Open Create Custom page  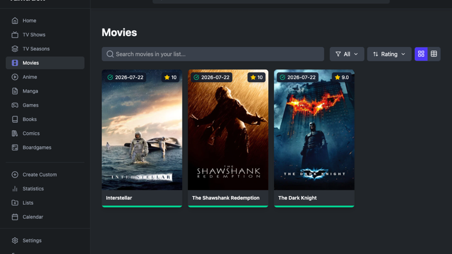tap(45, 175)
